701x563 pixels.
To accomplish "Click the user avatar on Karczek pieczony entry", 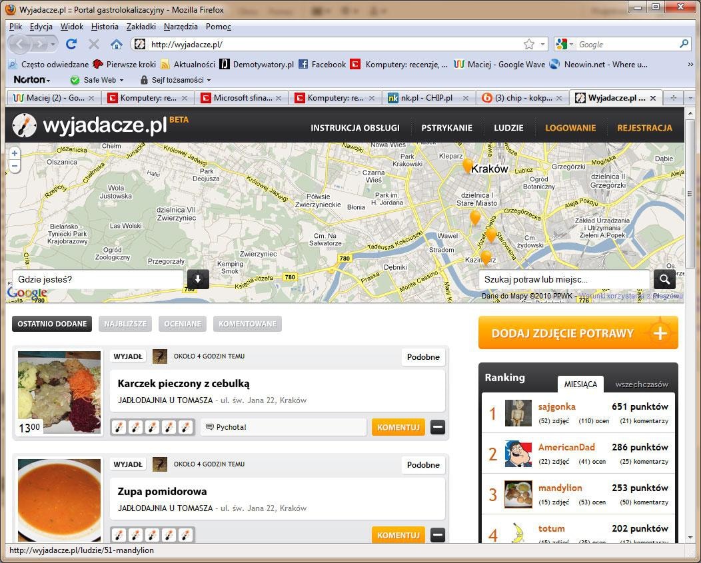I will 160,356.
